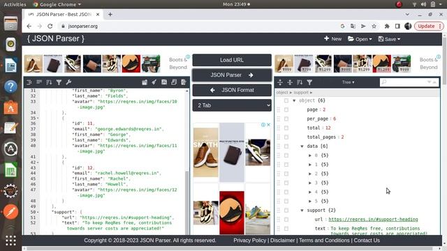Expand data item 5 {5}
Image resolution: width=447 pixels, height=251 pixels.
[310, 201]
